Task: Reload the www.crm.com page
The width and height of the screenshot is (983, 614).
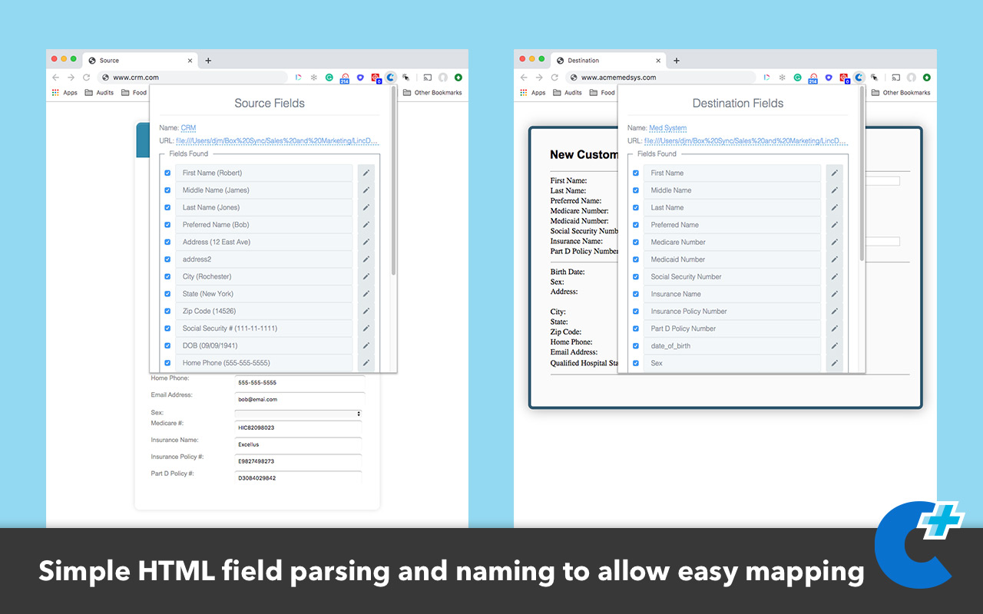Action: [x=86, y=78]
